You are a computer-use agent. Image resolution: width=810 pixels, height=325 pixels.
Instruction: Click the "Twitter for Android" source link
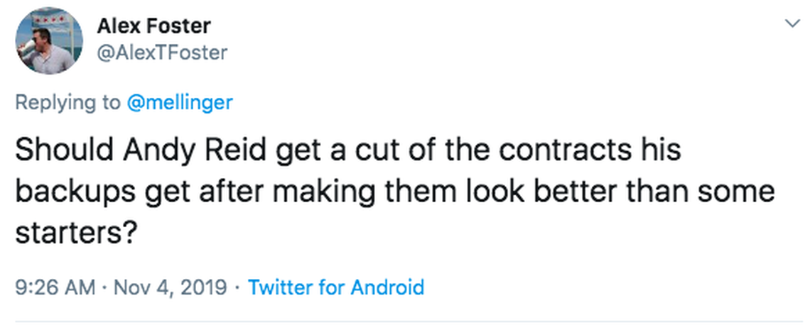point(335,287)
